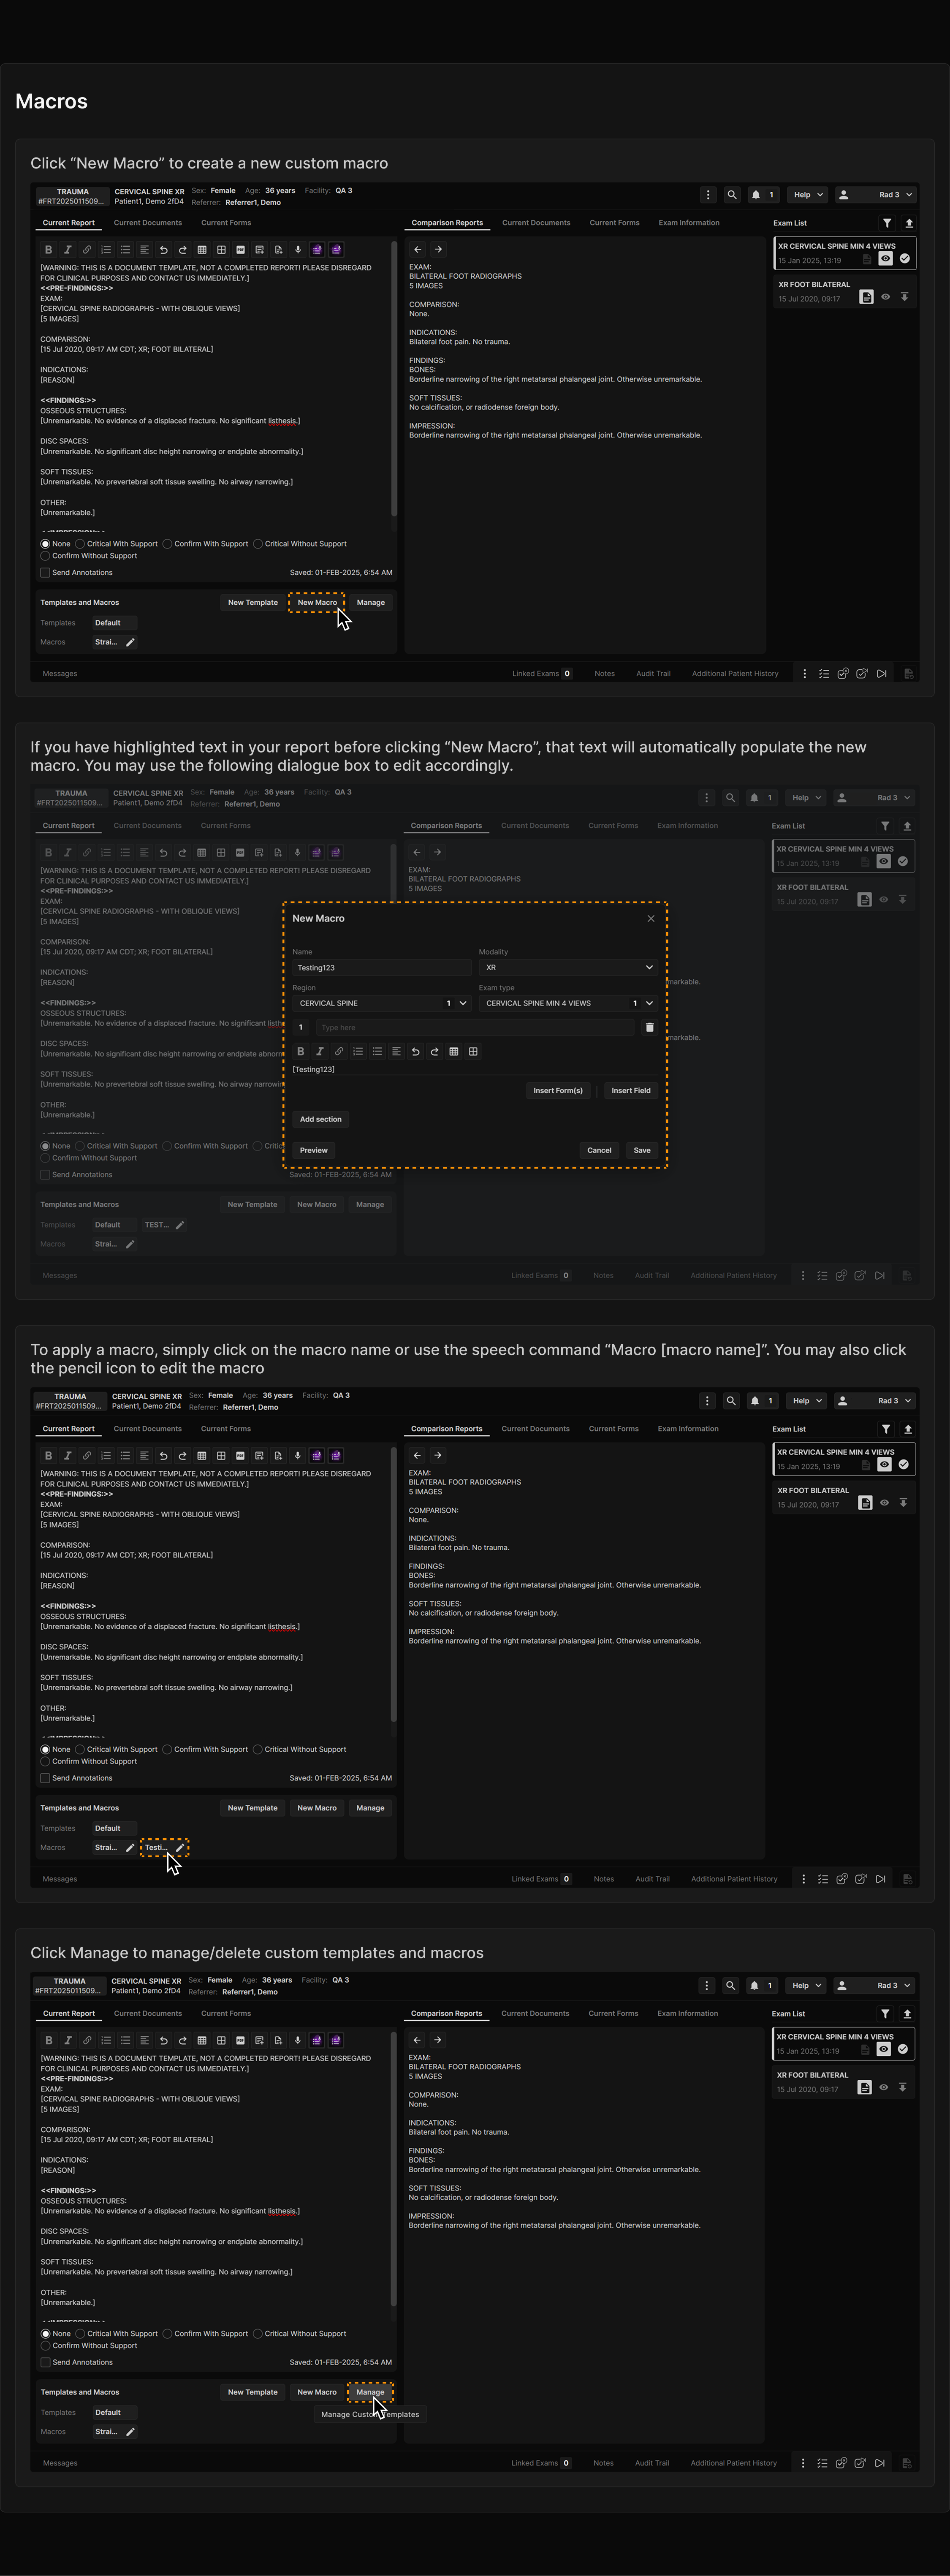Select Critical Without Support radio, first screenshot
Image resolution: width=950 pixels, height=2576 pixels.
tap(258, 544)
